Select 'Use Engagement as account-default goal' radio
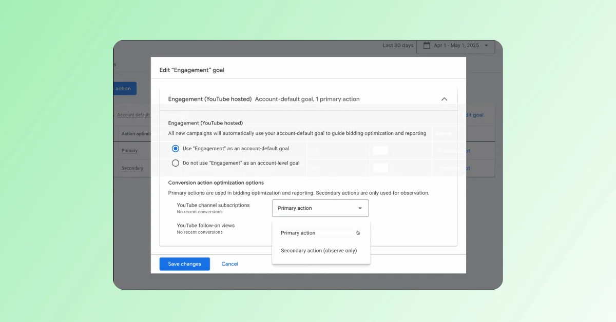The width and height of the screenshot is (616, 322). (x=176, y=149)
